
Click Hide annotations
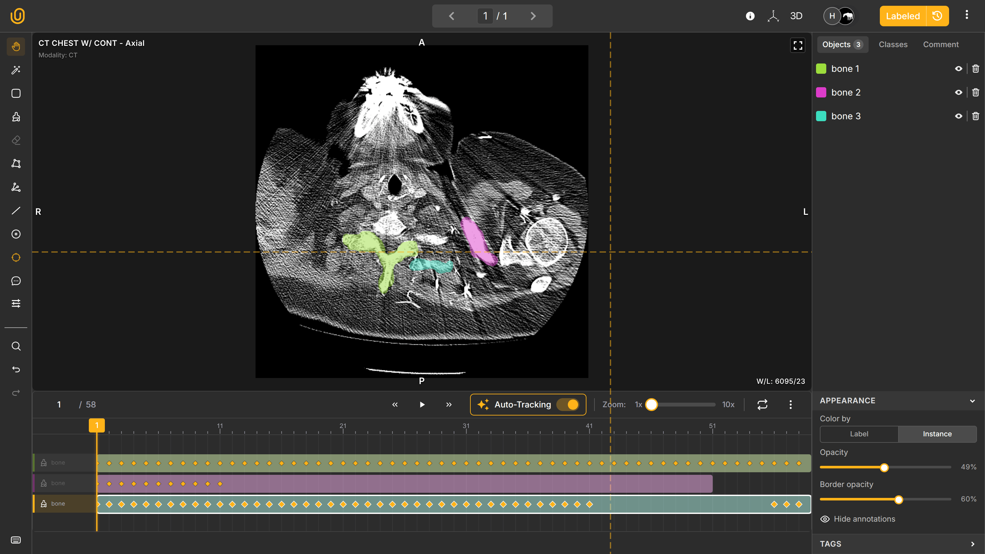[x=864, y=519]
